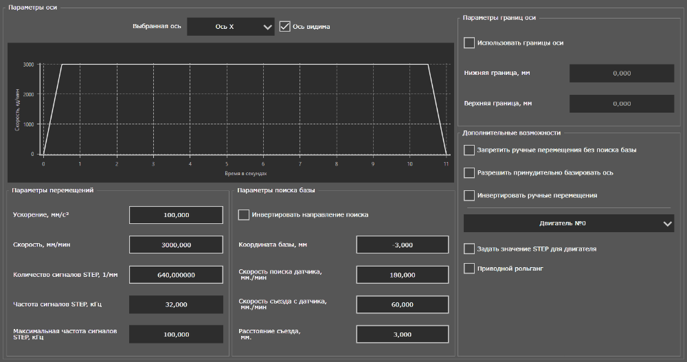The height and width of the screenshot is (362, 687).
Task: Click the 'Время в секундах' axis label
Action: point(245,174)
